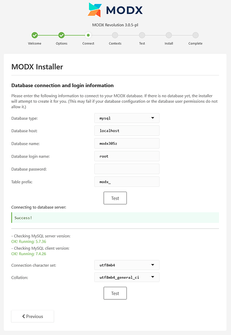Viewport: 231px width, 335px height.
Task: Focus the Database name input
Action: pyautogui.click(x=127, y=143)
